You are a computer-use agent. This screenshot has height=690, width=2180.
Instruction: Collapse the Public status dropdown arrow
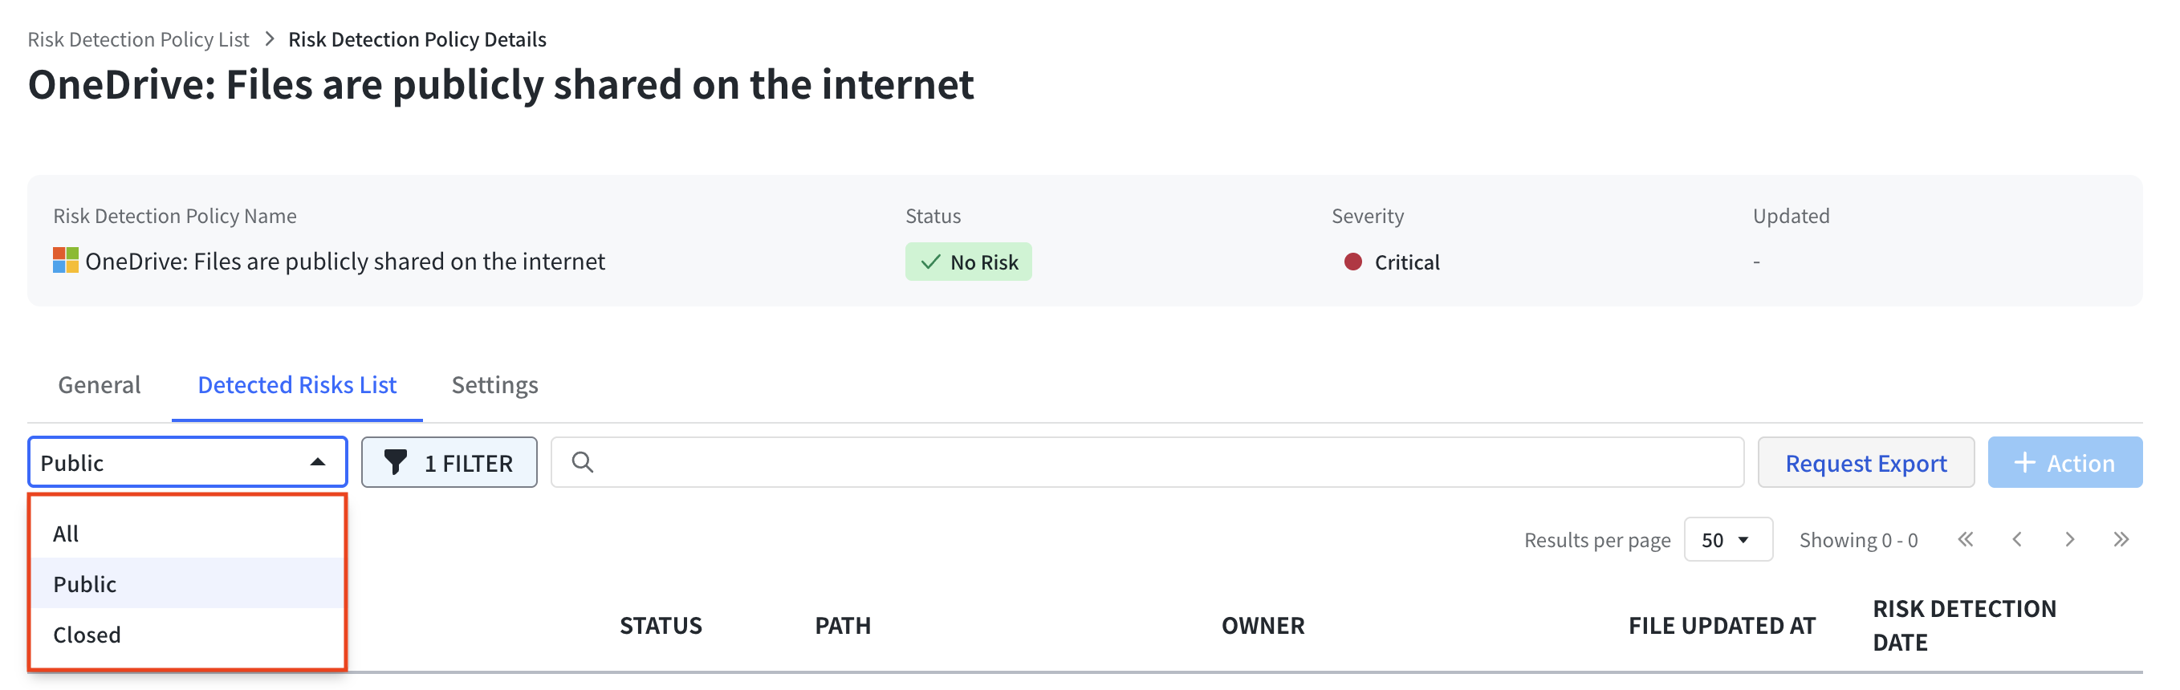pyautogui.click(x=317, y=462)
